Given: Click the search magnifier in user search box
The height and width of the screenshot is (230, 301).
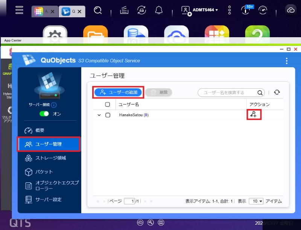Looking at the screenshot, I should (260, 92).
